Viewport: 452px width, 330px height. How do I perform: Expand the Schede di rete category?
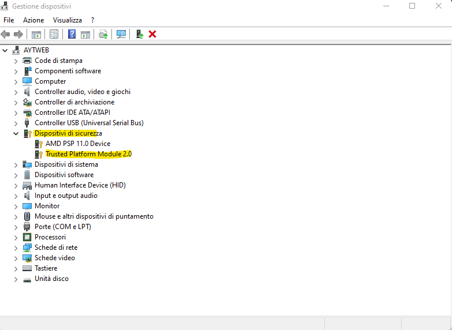[x=16, y=247]
